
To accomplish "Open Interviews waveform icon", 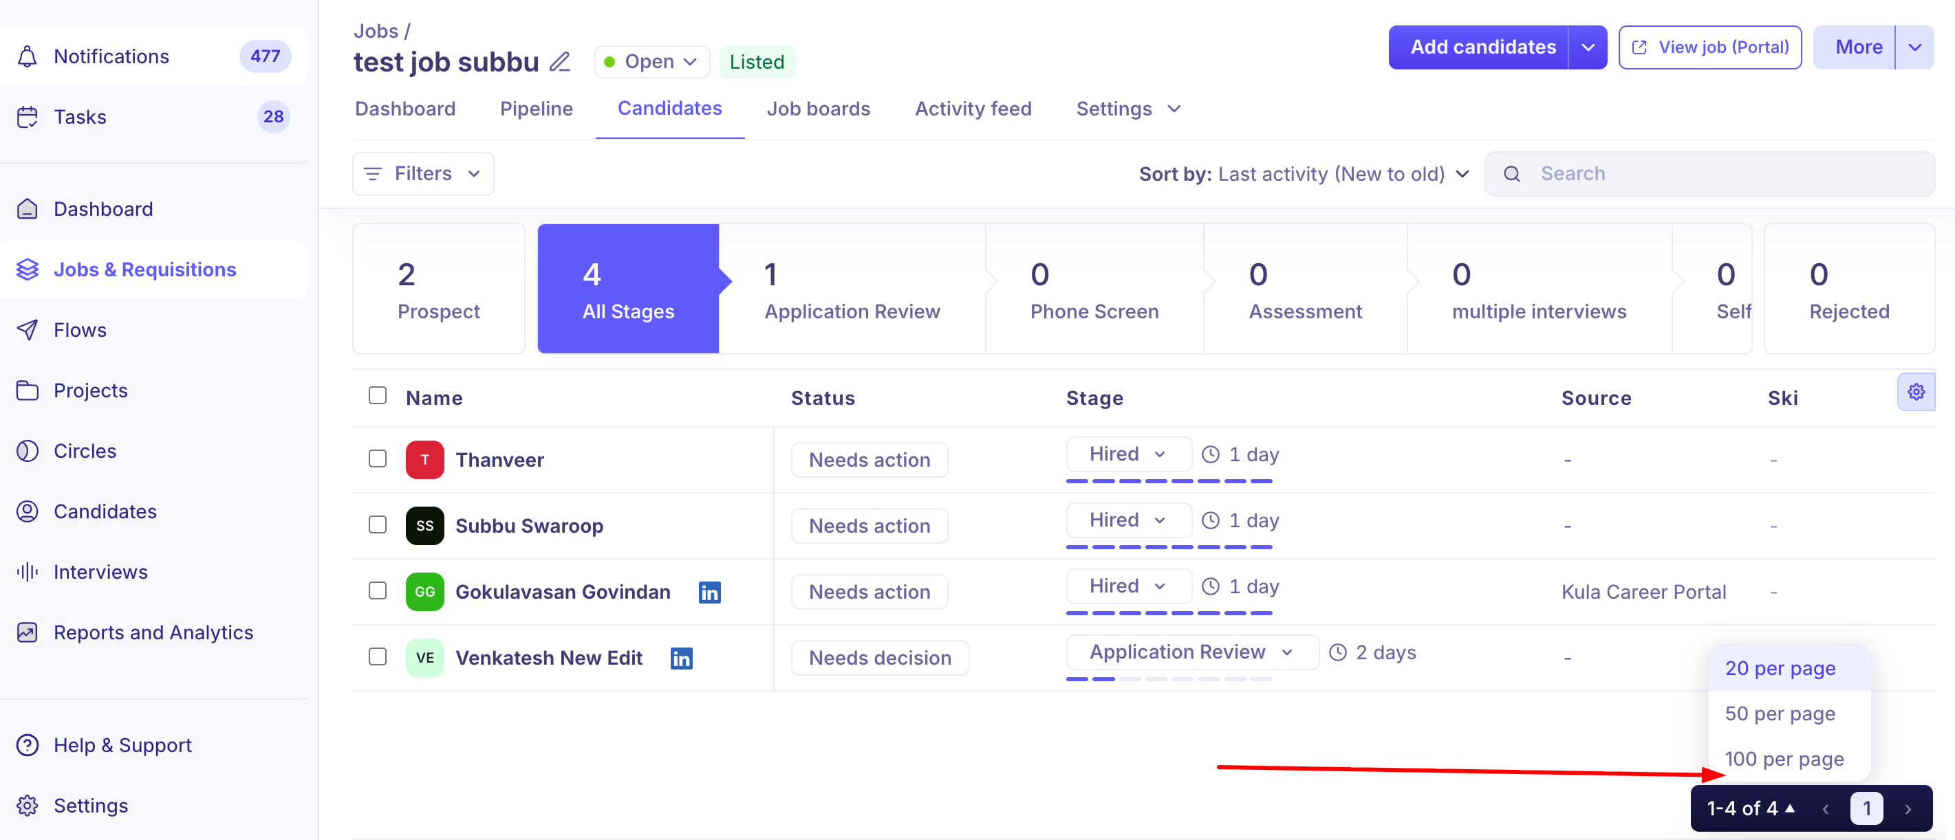I will [28, 572].
